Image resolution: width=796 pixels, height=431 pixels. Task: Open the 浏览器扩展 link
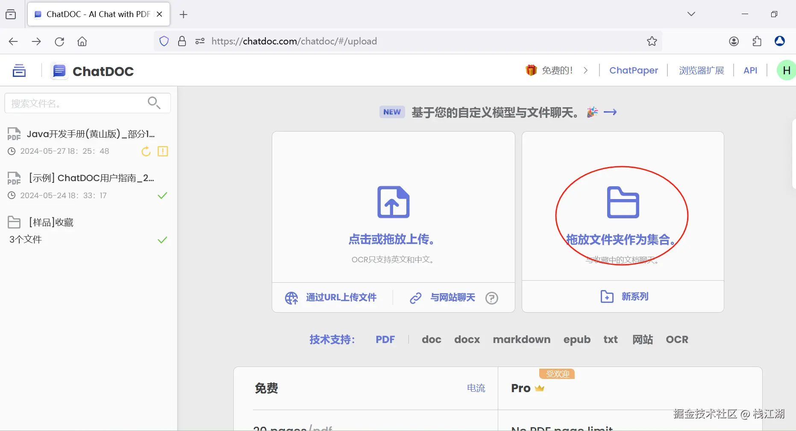701,70
